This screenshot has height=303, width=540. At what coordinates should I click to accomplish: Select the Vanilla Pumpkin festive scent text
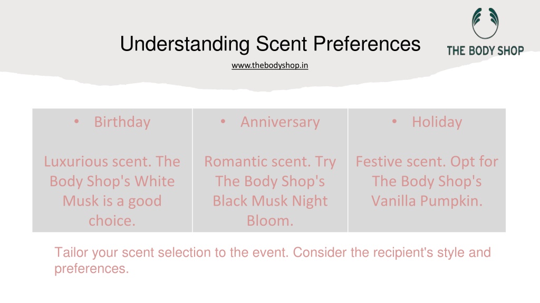[427, 181]
